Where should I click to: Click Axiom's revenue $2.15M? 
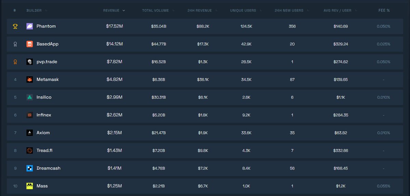[x=114, y=133]
